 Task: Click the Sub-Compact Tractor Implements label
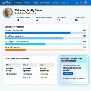[17, 42]
